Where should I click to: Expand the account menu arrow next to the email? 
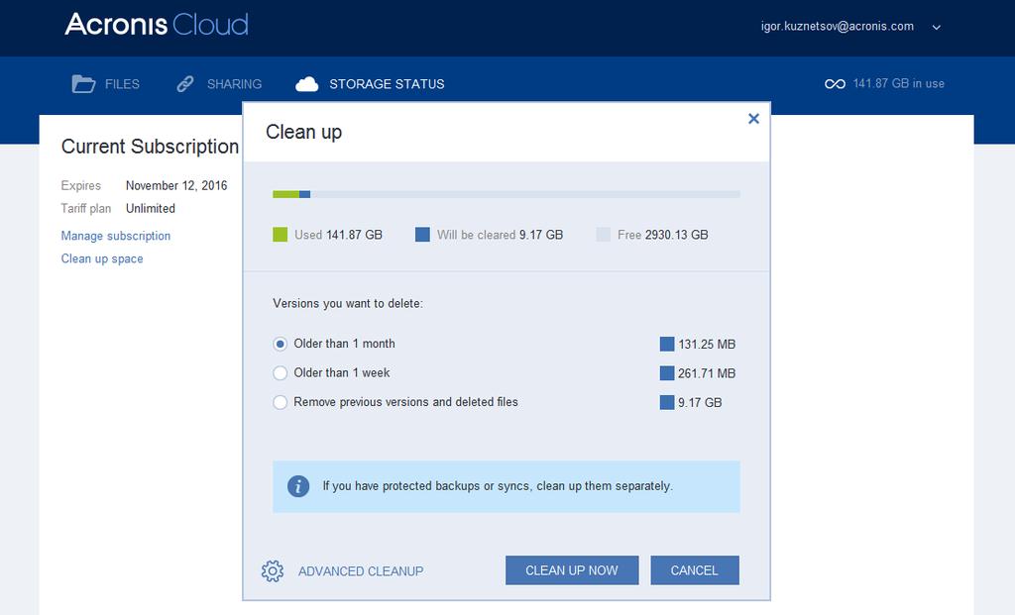936,27
